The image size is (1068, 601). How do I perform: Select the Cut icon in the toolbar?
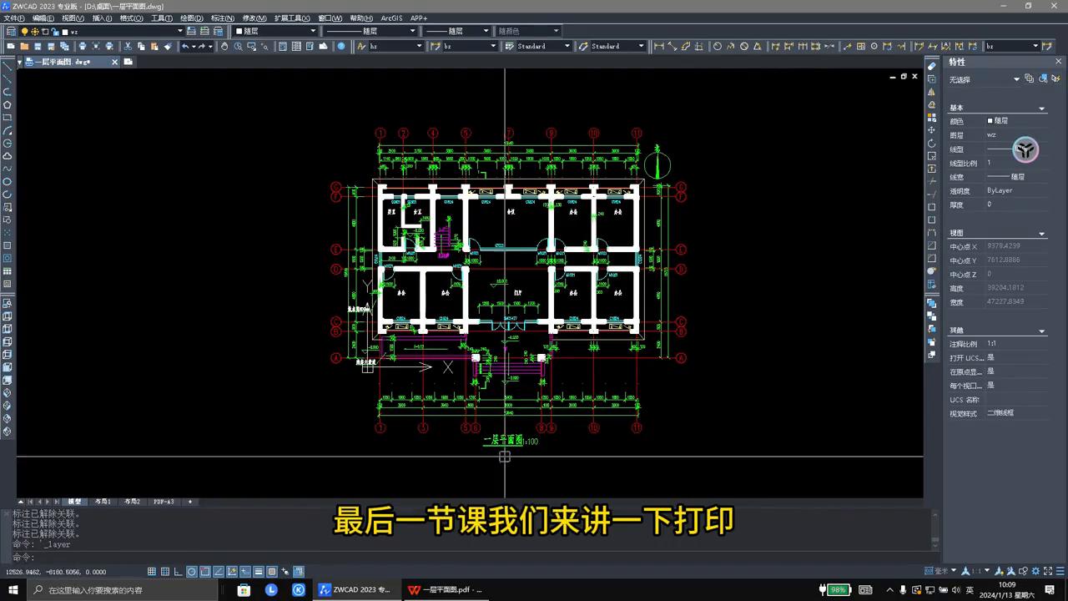127,46
